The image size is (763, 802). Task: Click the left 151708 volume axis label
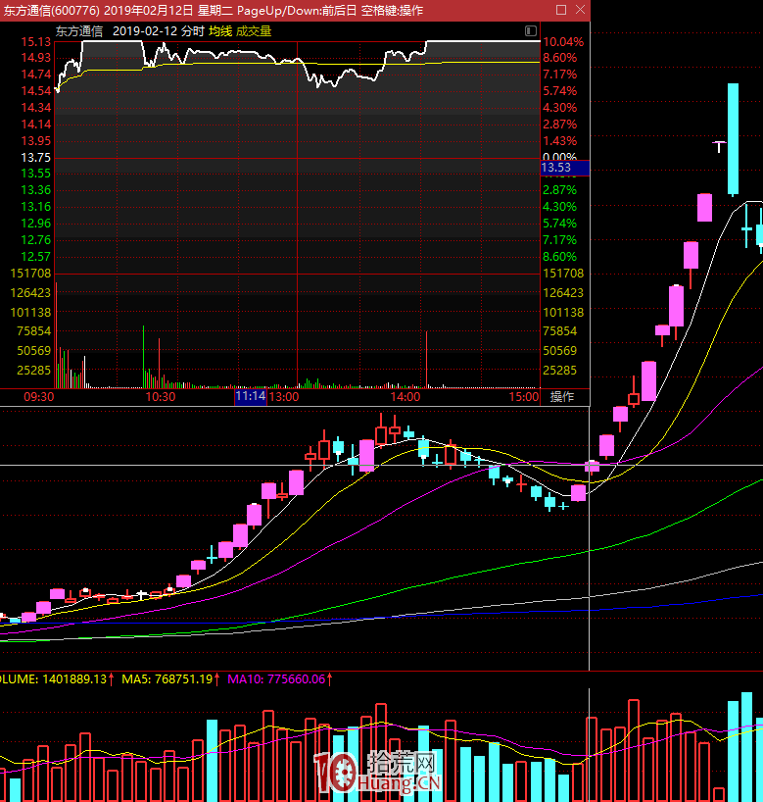(x=30, y=274)
